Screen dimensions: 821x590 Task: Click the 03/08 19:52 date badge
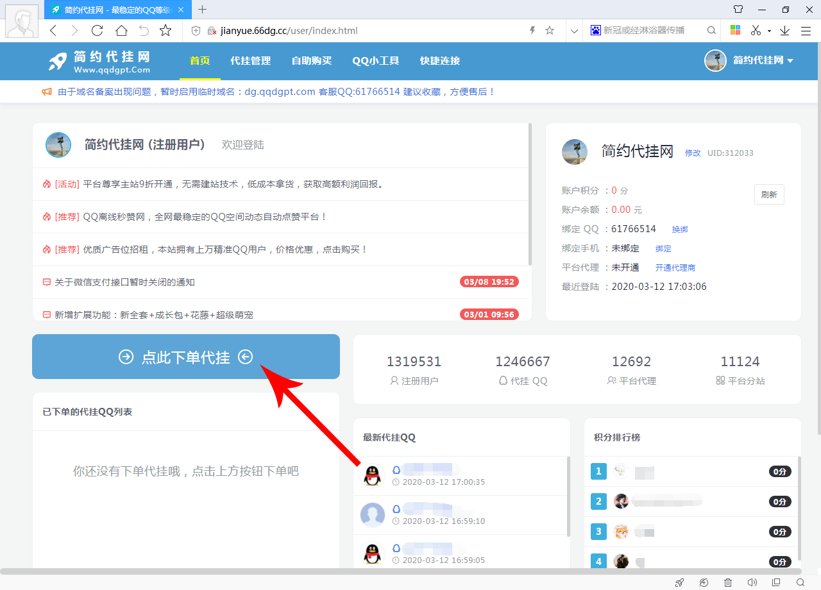tap(489, 282)
